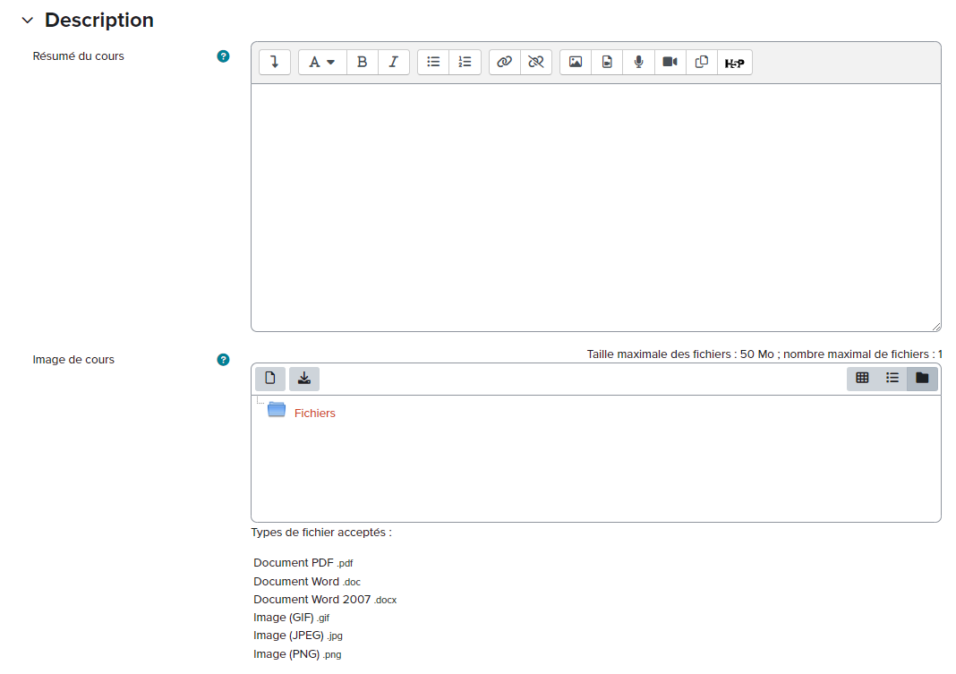Record audio with the microphone icon

pyautogui.click(x=638, y=63)
